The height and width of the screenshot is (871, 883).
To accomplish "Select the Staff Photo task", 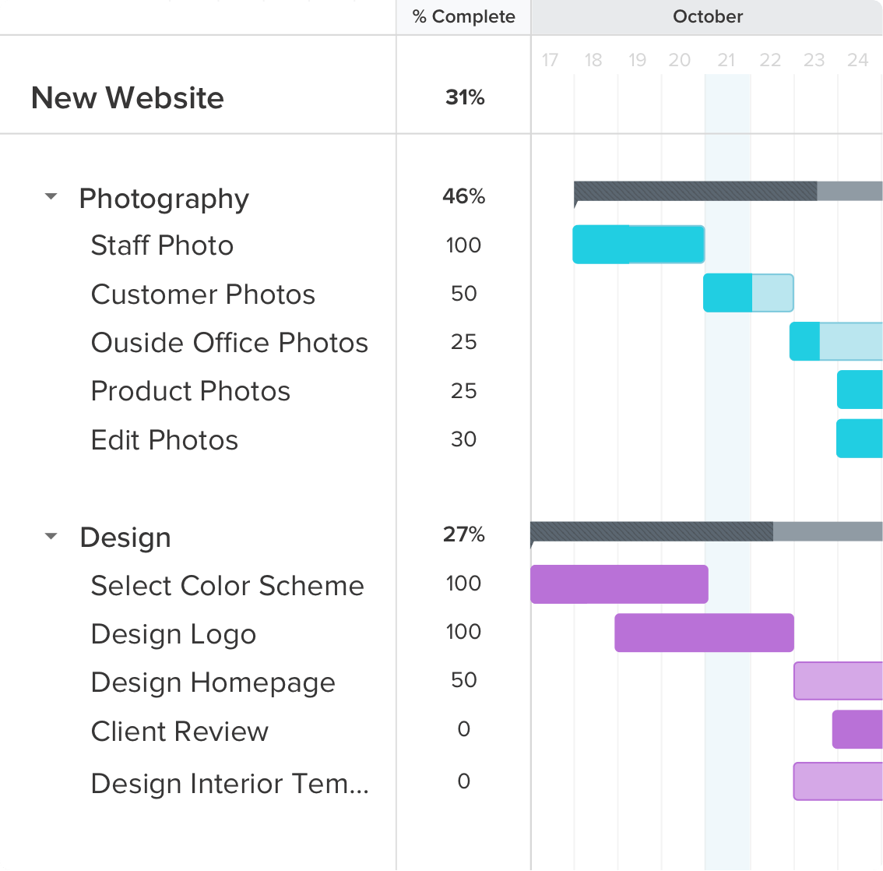I will 162,245.
